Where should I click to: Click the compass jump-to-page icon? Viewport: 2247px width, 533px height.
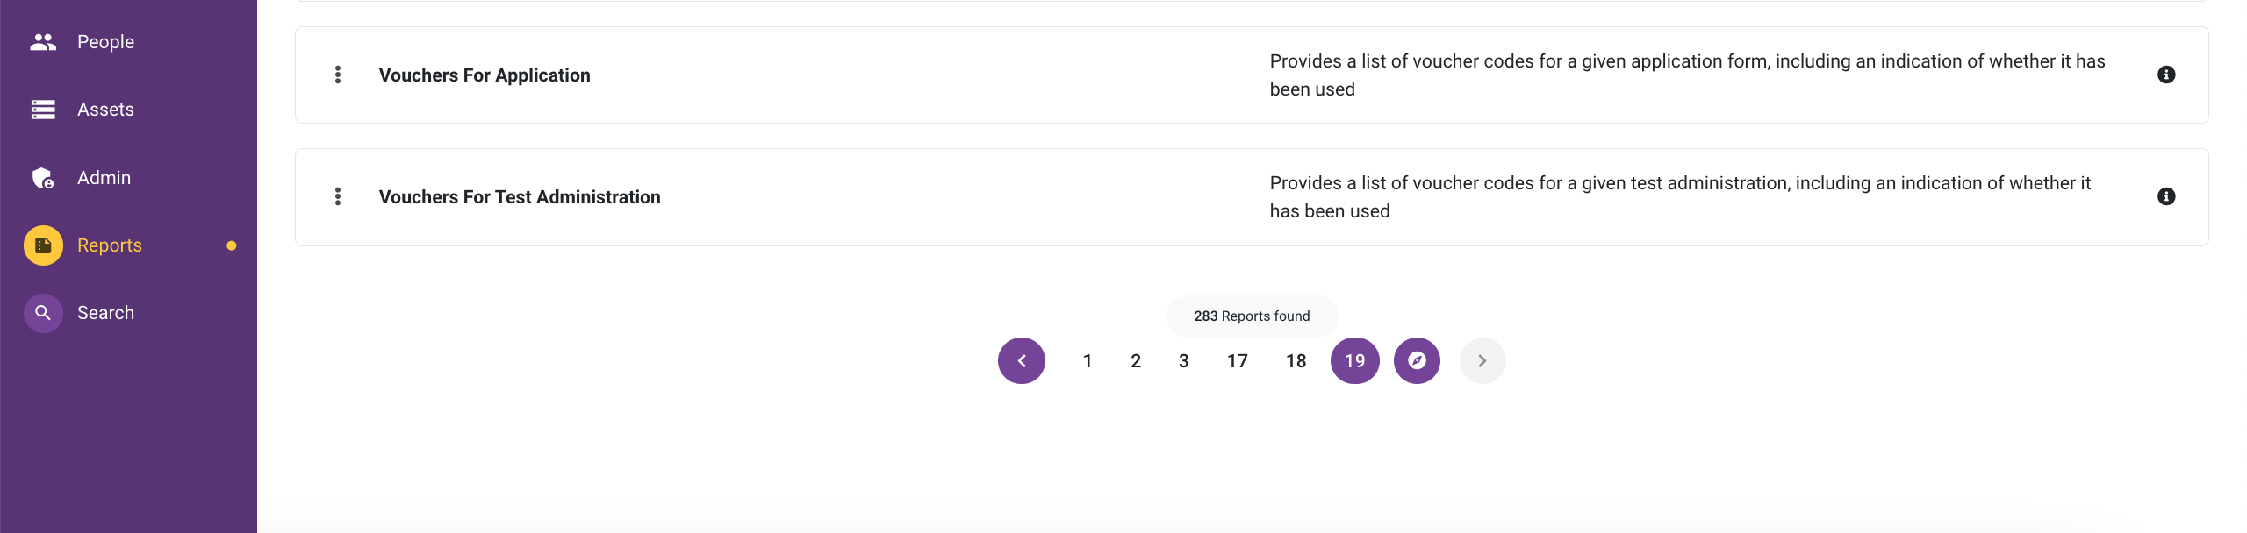point(1417,361)
